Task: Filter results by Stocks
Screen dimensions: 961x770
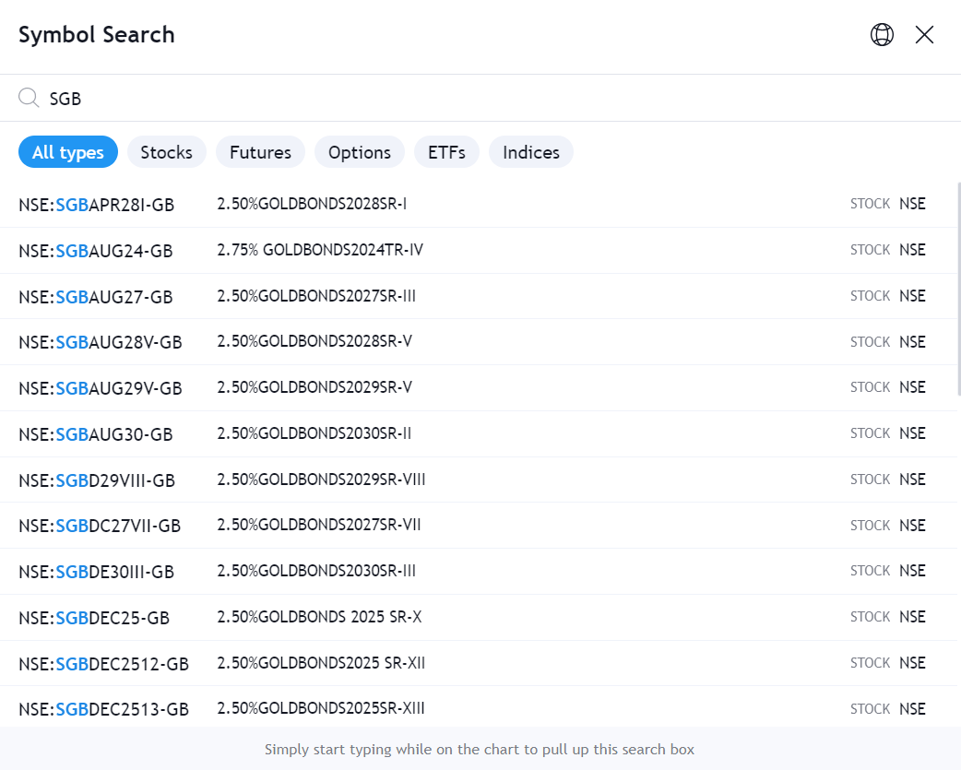Action: coord(167,152)
